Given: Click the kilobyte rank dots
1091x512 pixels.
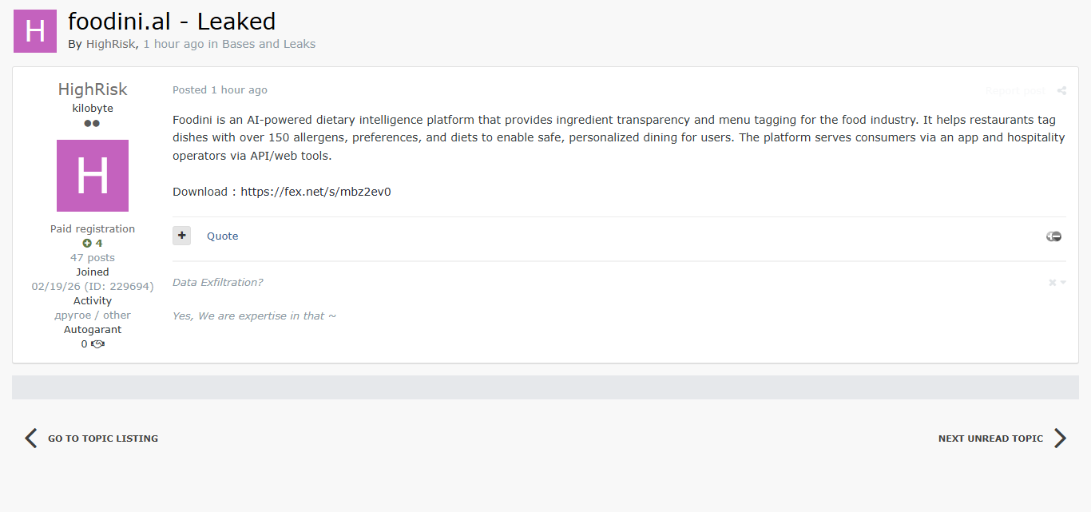Looking at the screenshot, I should (93, 124).
